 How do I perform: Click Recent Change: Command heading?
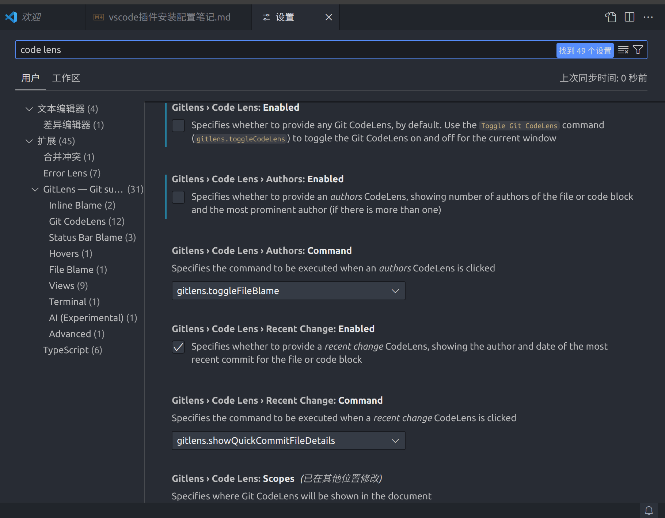click(277, 400)
